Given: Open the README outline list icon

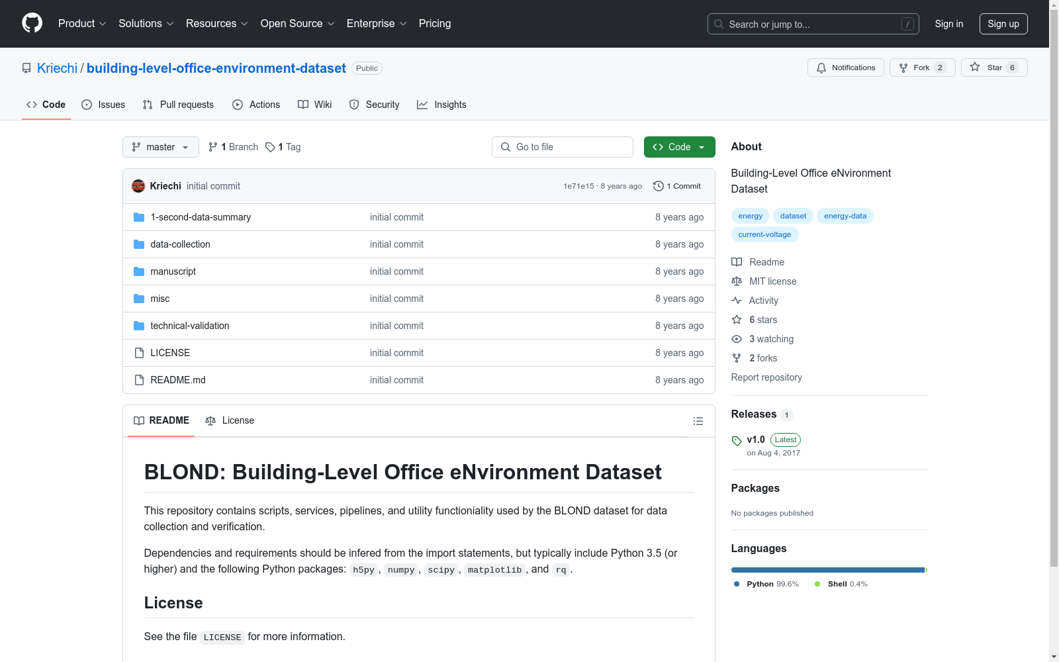Looking at the screenshot, I should [x=698, y=421].
